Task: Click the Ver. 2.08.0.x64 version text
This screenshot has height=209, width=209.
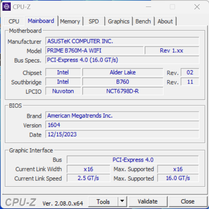Action: [x=63, y=203]
